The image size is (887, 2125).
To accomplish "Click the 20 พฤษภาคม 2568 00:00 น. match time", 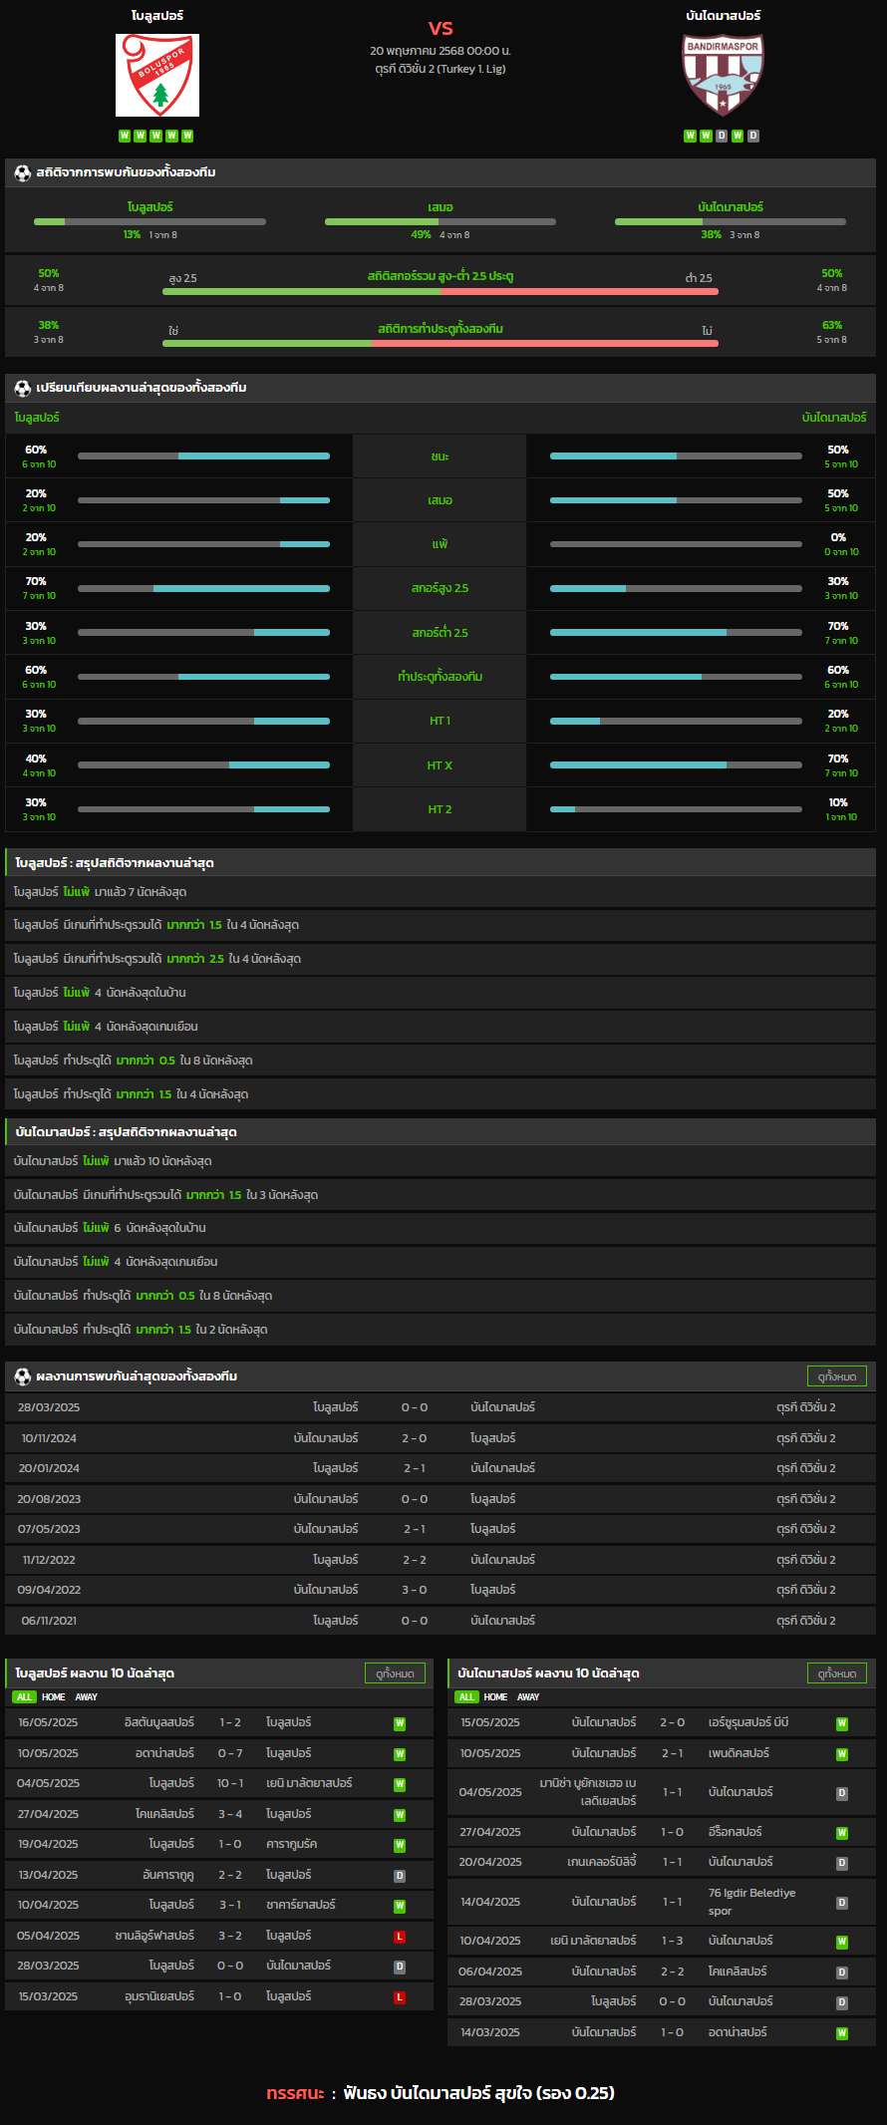I will pos(441,51).
